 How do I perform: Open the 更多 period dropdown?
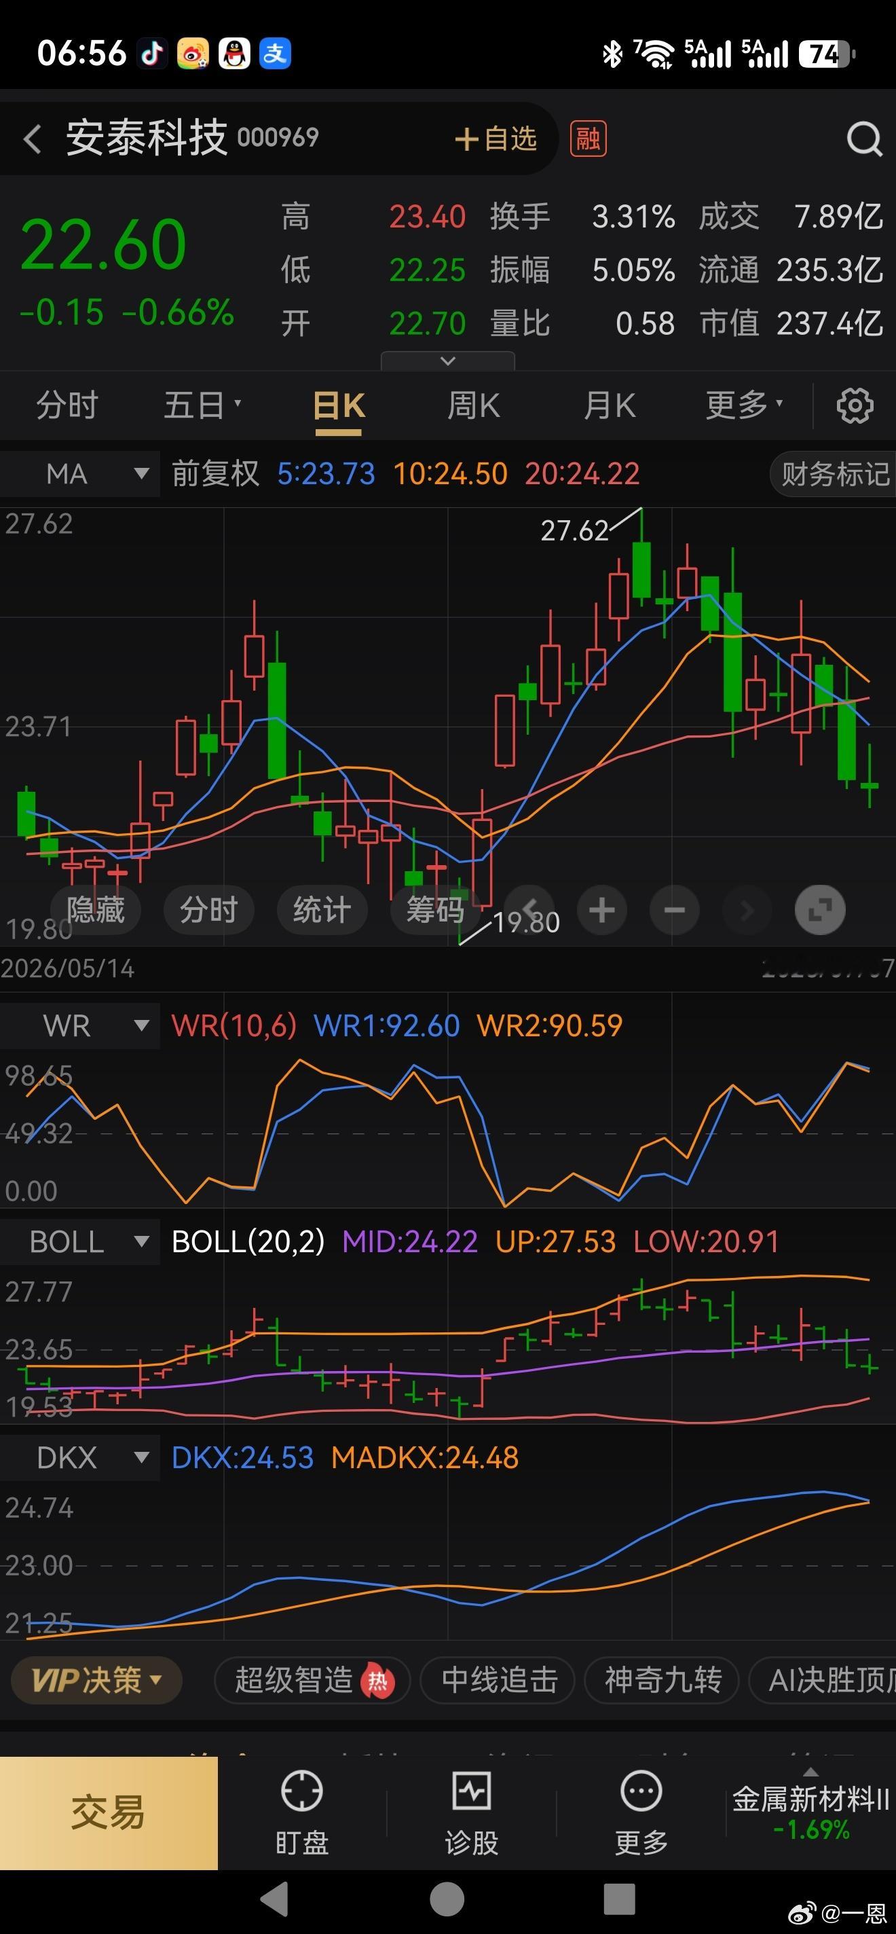click(x=745, y=405)
